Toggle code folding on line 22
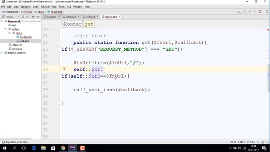Screen dimensions: 270x152 pyautogui.click(x=59, y=42)
